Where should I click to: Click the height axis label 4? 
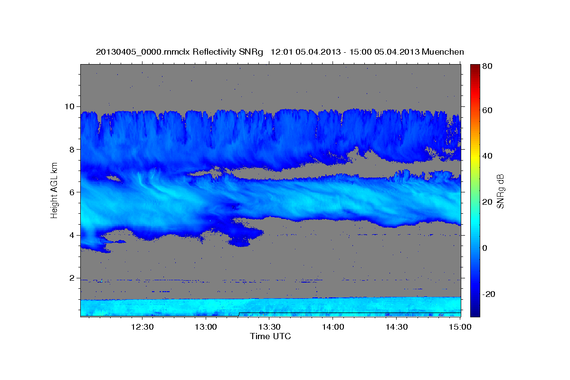72,235
